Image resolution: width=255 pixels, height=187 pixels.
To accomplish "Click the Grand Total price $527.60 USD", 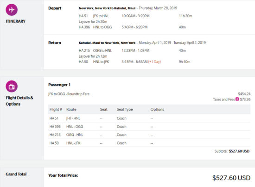I will (x=231, y=178).
